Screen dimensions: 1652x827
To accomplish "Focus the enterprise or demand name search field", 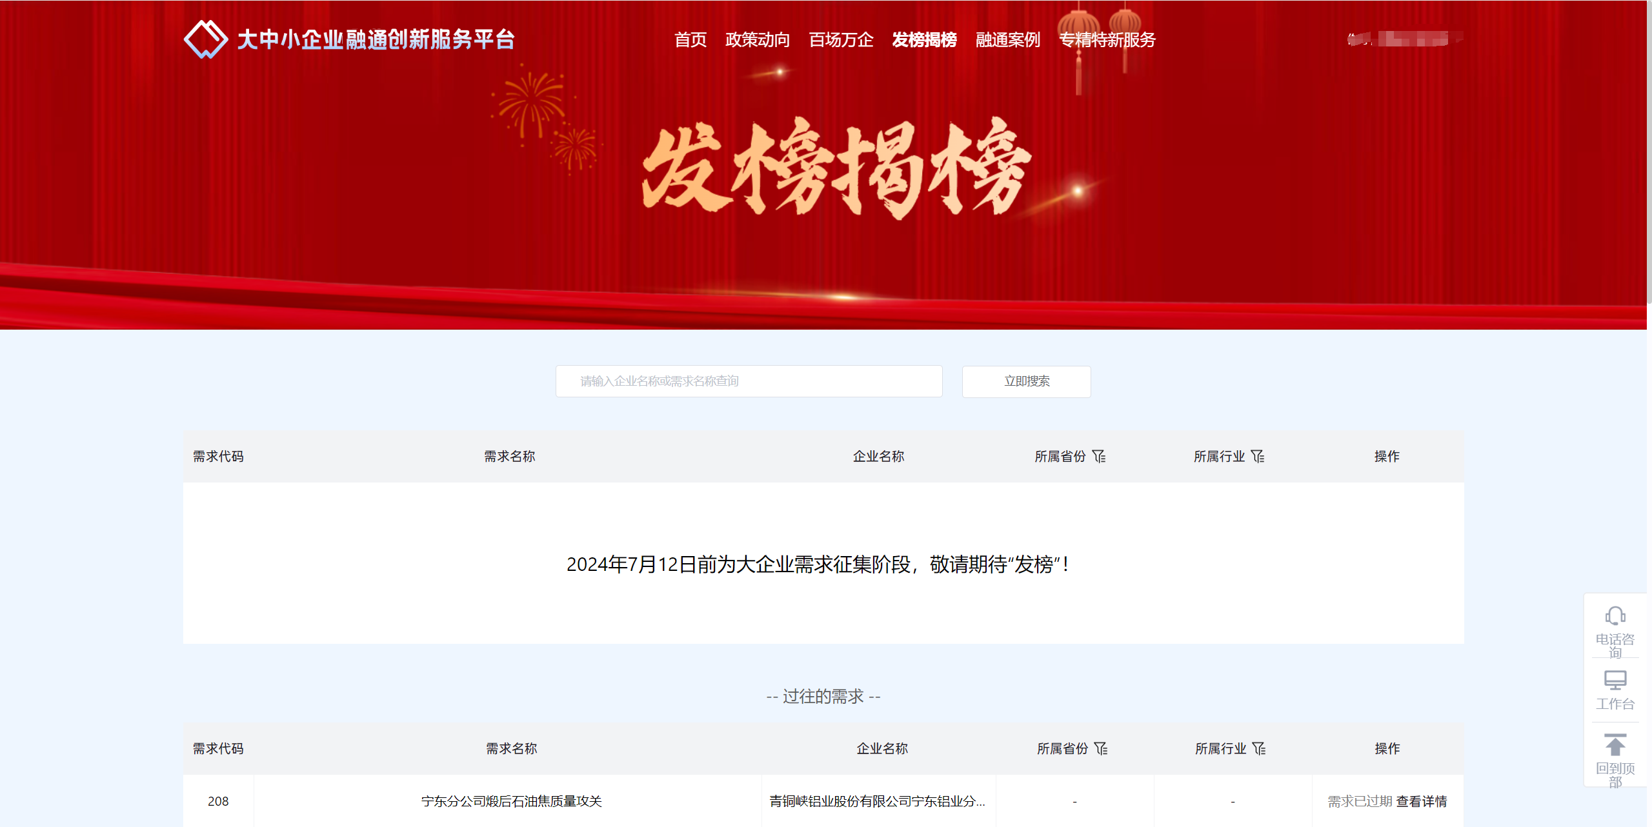I will pyautogui.click(x=749, y=381).
